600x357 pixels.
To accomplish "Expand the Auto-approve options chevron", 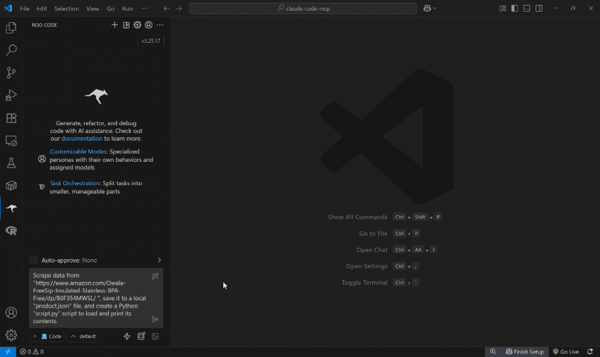I will tap(159, 260).
